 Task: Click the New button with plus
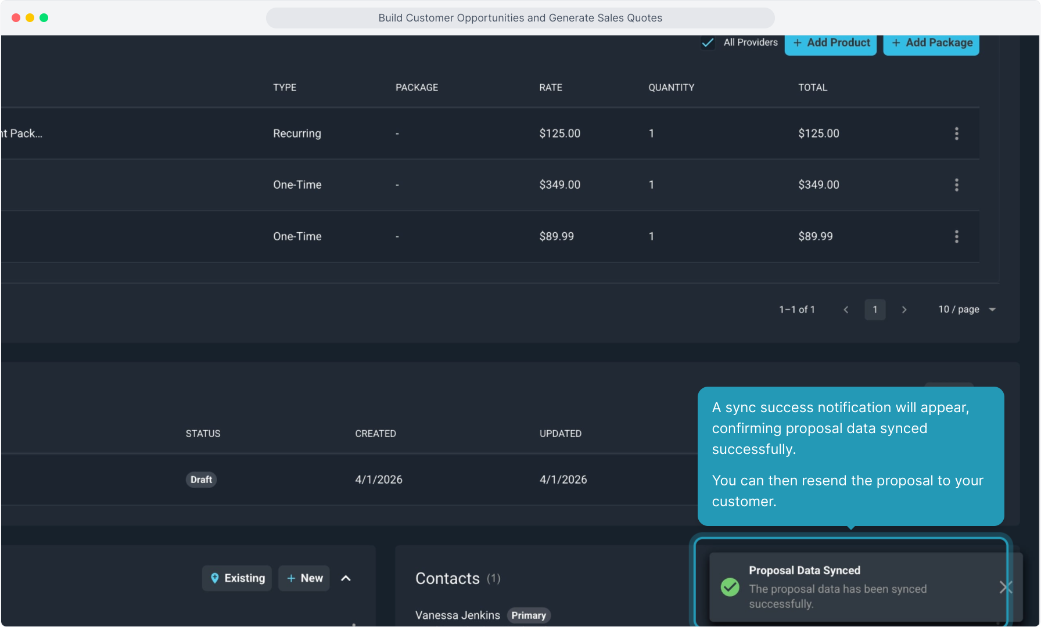tap(304, 578)
